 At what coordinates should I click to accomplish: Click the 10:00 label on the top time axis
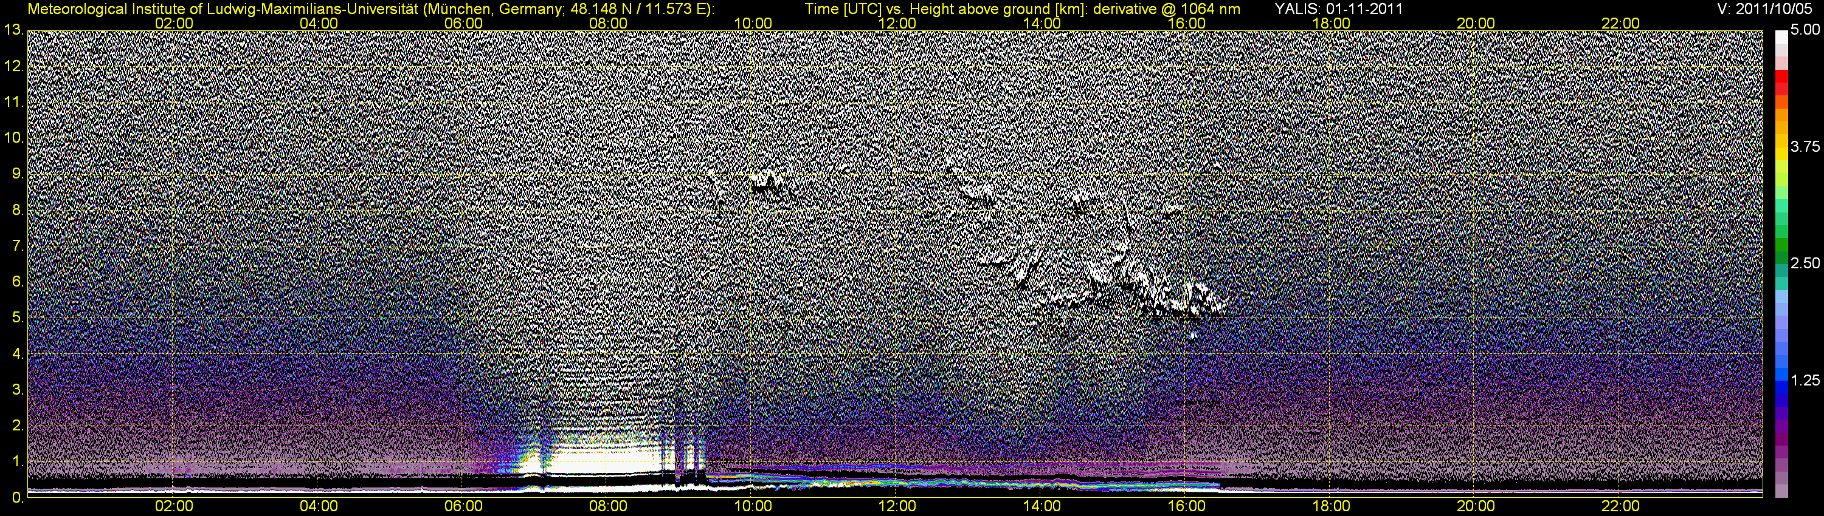coord(753,23)
